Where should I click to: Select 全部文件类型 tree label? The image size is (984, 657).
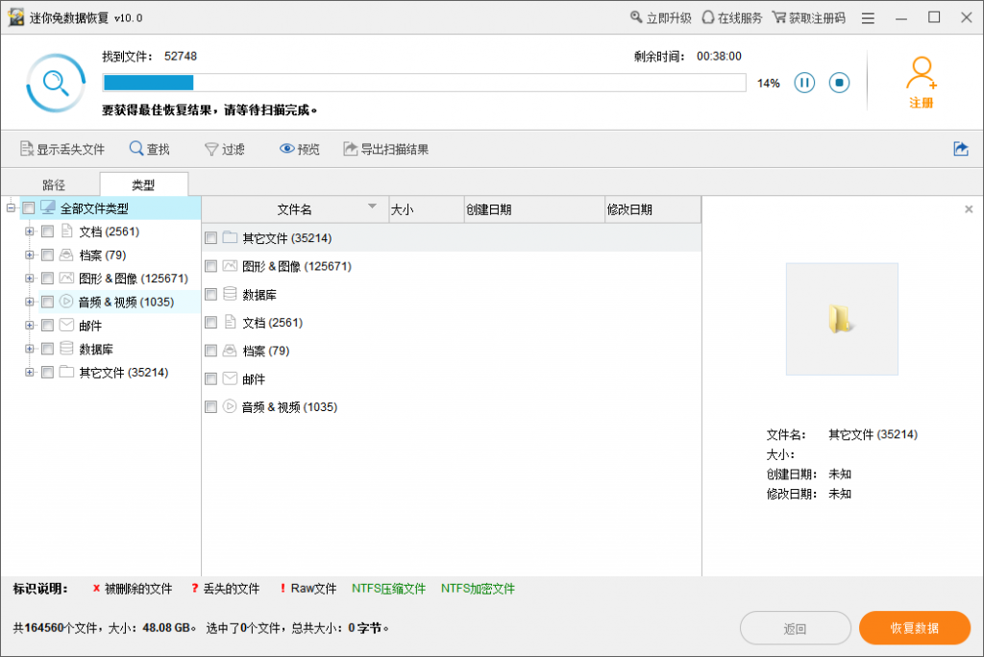[94, 208]
